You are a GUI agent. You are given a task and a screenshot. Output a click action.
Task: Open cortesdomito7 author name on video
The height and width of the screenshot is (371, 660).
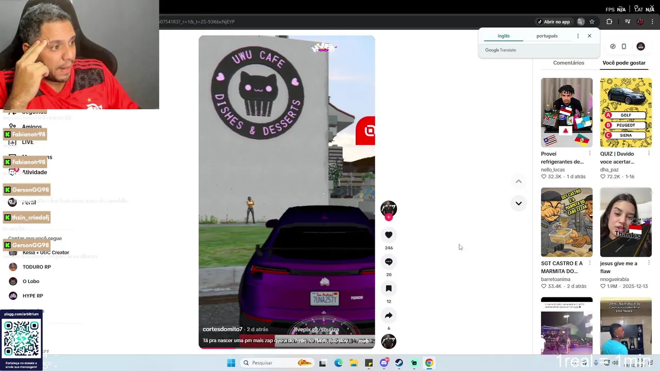222,329
